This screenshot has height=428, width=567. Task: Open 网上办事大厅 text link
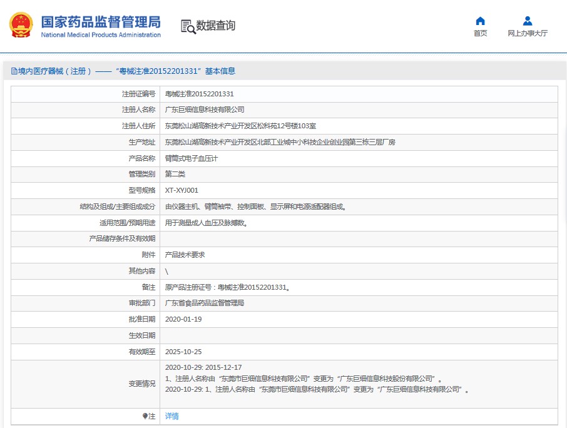click(x=528, y=34)
